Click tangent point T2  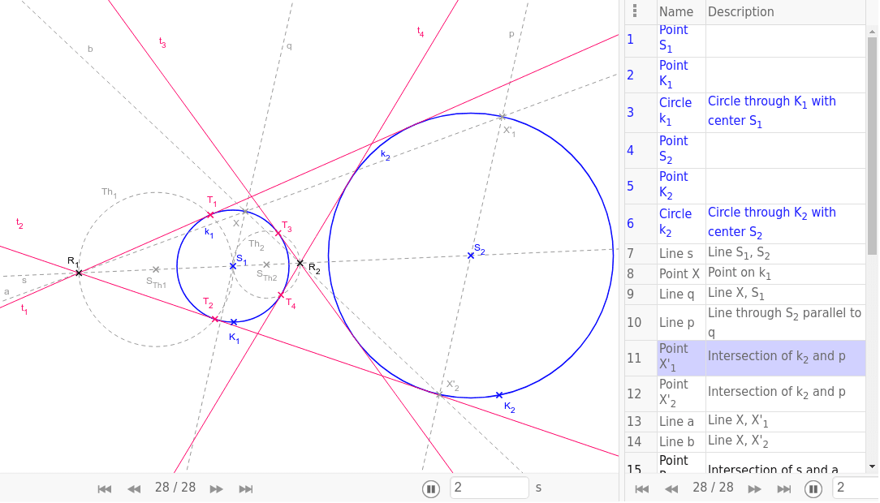[x=214, y=319]
